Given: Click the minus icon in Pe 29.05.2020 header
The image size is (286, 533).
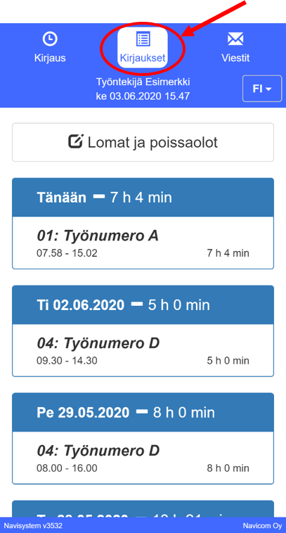Looking at the screenshot, I should [142, 411].
